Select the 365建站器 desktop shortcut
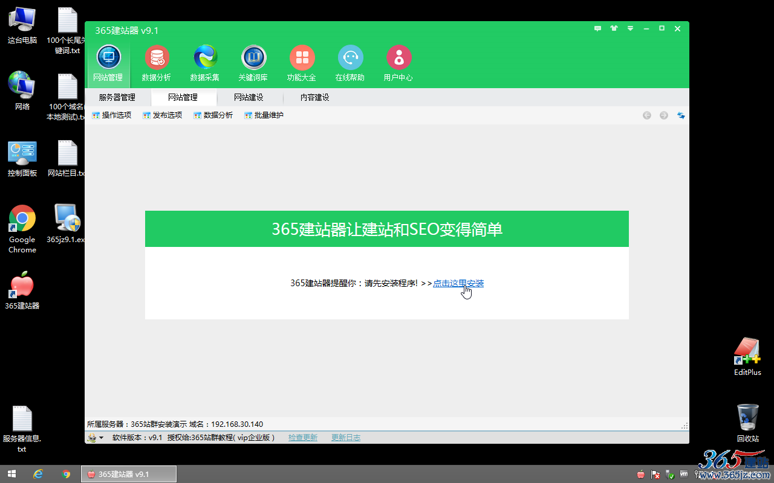This screenshot has height=483, width=774. [22, 290]
